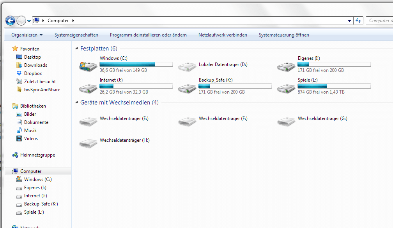Click the Eigenes (I:) capacity bar
The image size is (393, 228).
tap(334, 64)
